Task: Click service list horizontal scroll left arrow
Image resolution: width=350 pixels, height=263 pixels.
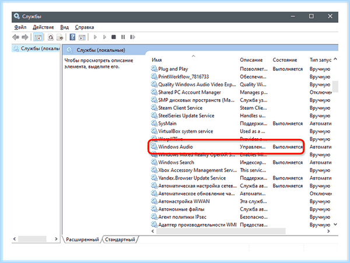Action: point(153,232)
